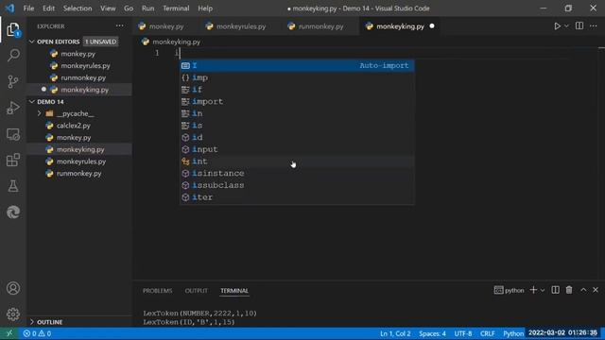The height and width of the screenshot is (340, 605).
Task: Choose 'imp' module suggestion
Action: 297,77
